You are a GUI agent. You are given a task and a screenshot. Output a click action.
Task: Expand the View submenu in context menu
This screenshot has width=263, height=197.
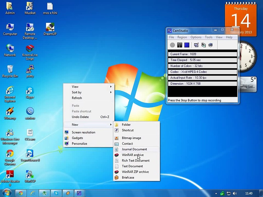pyautogui.click(x=88, y=87)
